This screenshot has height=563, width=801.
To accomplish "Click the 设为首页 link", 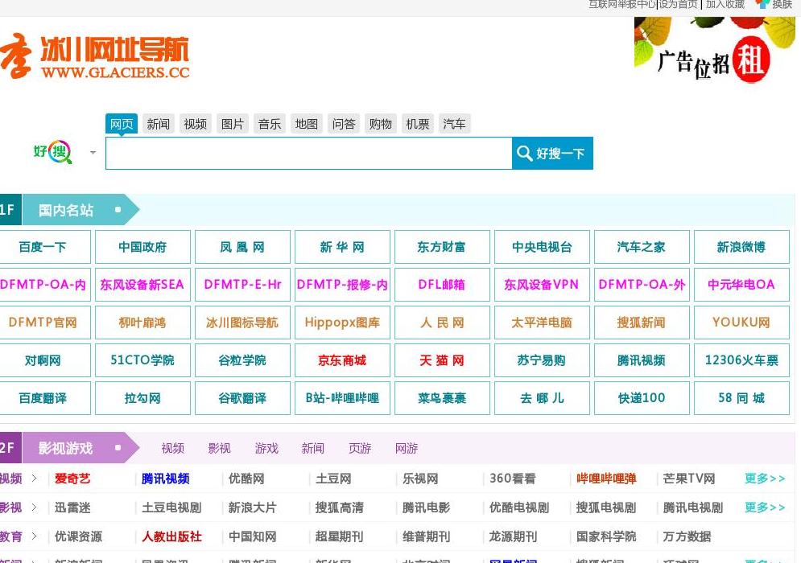I will click(x=679, y=5).
